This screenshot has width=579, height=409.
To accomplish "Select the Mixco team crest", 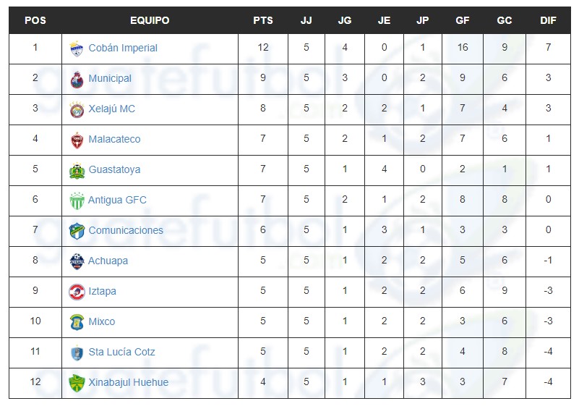I will pyautogui.click(x=77, y=322).
